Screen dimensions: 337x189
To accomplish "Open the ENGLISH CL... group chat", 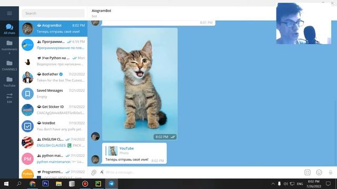I will coord(53,142).
